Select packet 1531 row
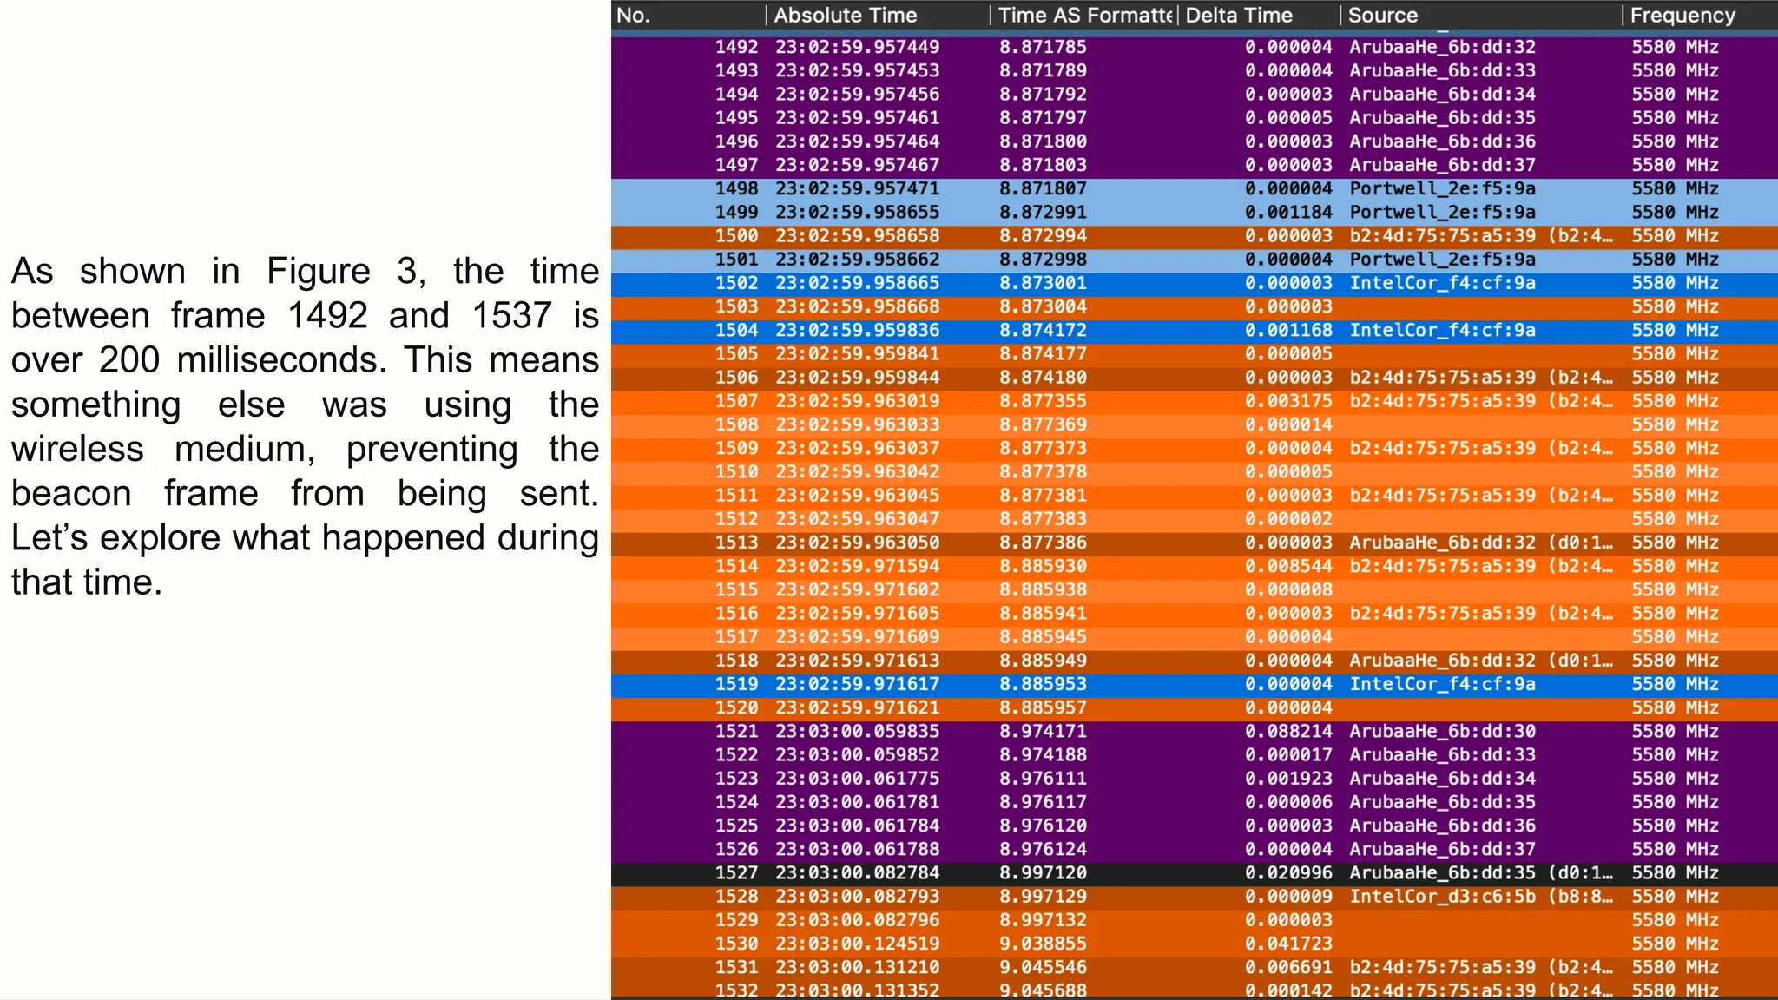The height and width of the screenshot is (1000, 1778). [1195, 967]
